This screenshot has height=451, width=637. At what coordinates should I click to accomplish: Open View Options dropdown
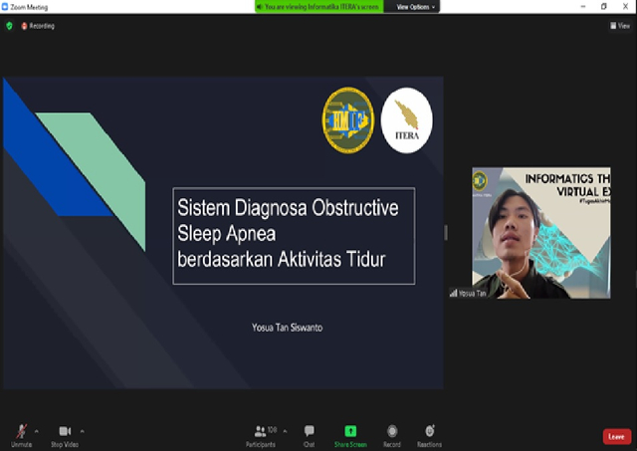pos(415,7)
